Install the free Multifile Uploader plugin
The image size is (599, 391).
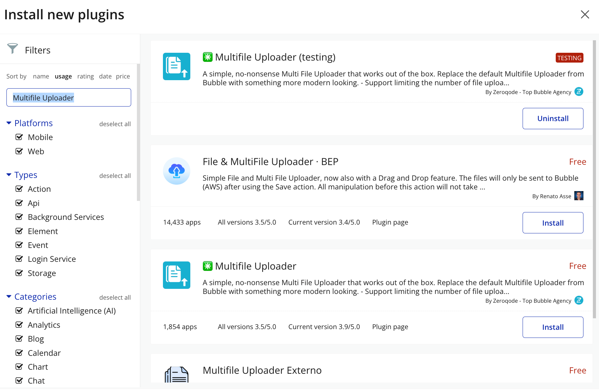tap(553, 327)
